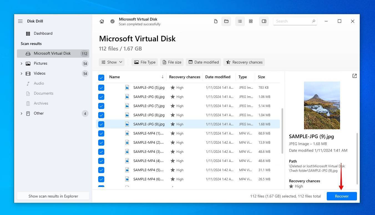Expand the Pictures tree node
Image resolution: width=375 pixels, height=215 pixels.
(x=21, y=64)
